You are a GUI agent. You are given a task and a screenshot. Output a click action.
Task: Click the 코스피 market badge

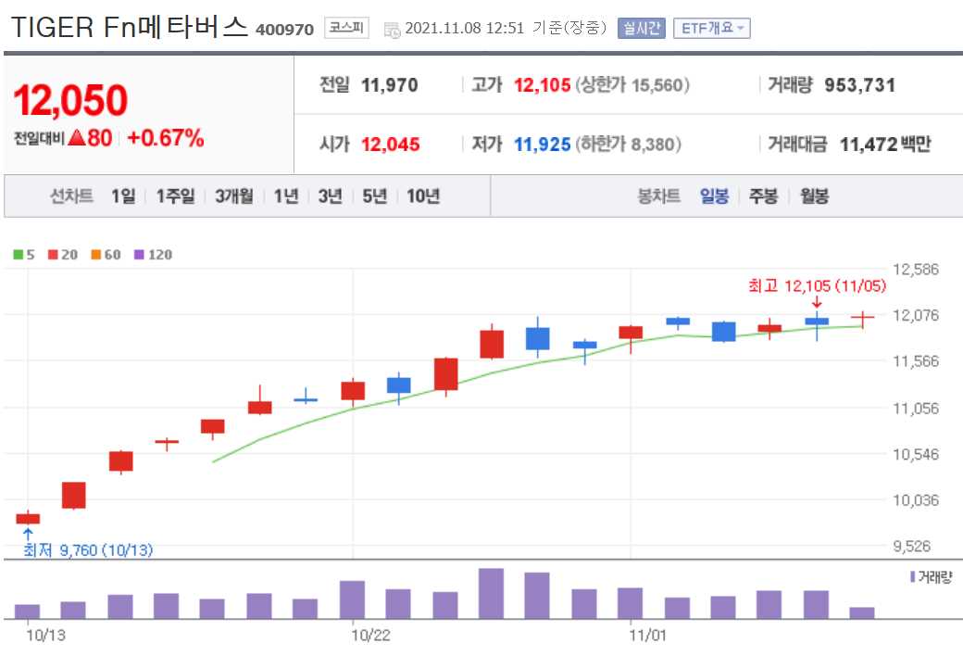pos(346,28)
